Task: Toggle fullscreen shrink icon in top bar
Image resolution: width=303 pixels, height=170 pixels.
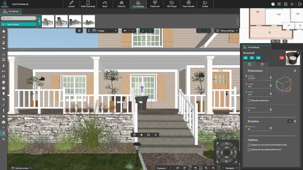Action: tap(292, 4)
